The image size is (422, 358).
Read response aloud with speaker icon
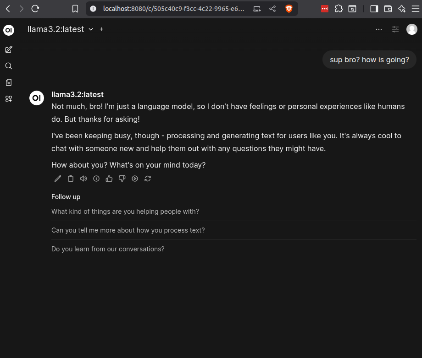click(x=83, y=179)
